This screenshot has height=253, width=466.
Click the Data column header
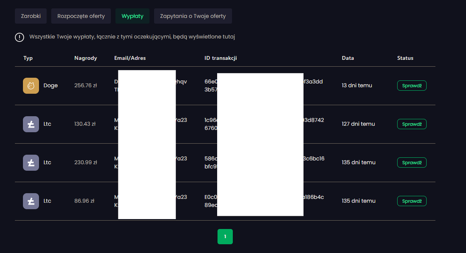(x=348, y=58)
